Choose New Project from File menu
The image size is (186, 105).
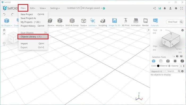click(33, 14)
